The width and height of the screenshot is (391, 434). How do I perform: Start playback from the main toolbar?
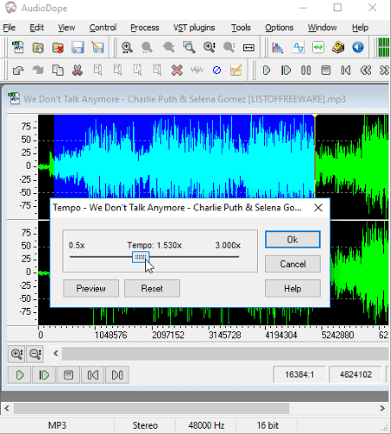267,70
